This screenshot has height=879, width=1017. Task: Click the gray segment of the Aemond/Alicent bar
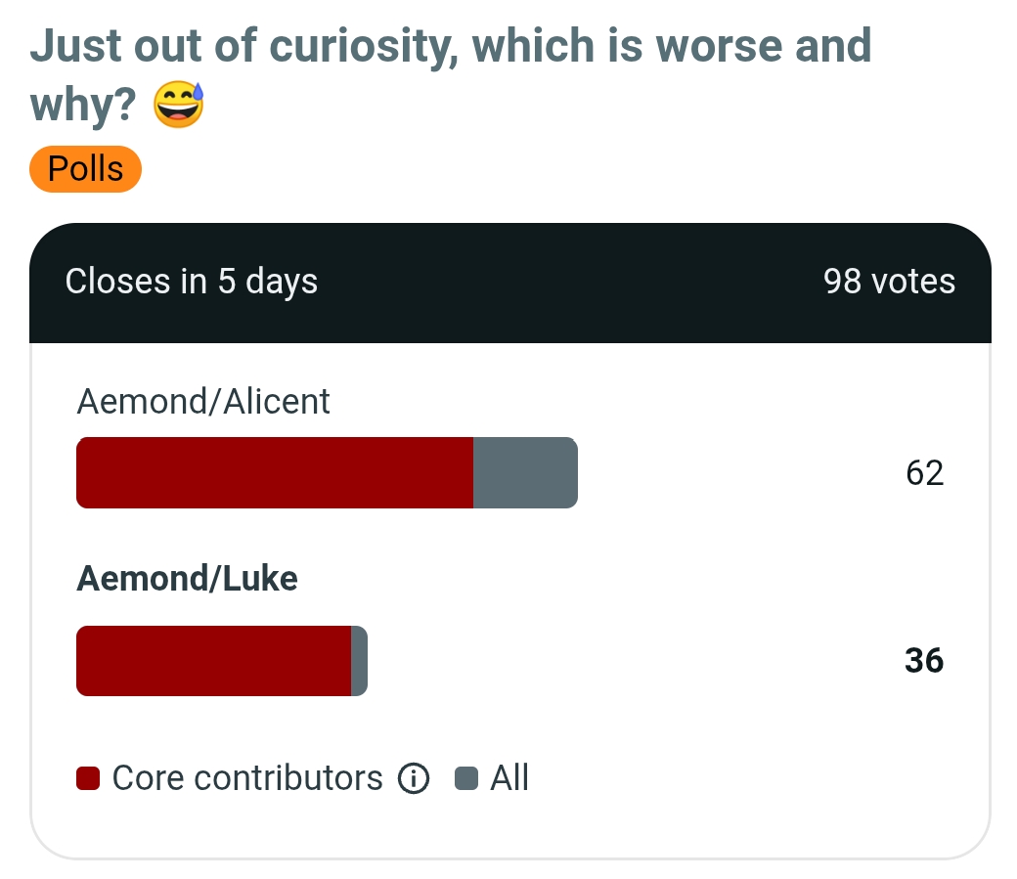(525, 473)
